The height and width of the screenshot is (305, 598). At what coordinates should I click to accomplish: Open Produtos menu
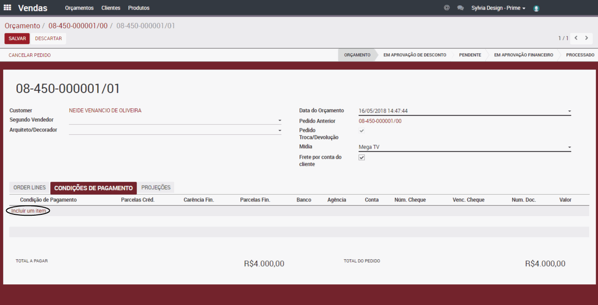(x=139, y=8)
